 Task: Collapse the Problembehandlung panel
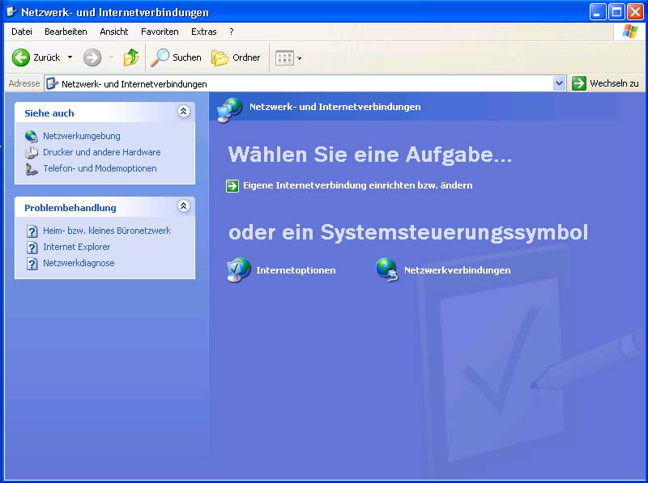pyautogui.click(x=184, y=205)
